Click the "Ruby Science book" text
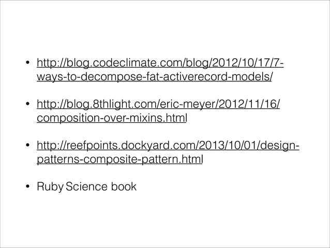Viewport: 330px width, 248px height. 87,186
